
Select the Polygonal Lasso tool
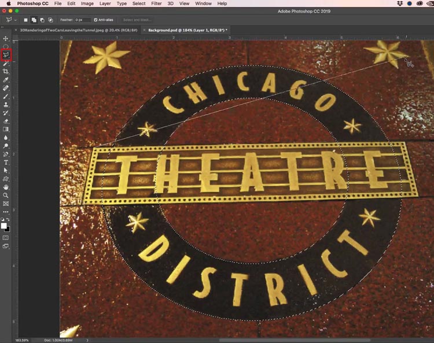6,55
